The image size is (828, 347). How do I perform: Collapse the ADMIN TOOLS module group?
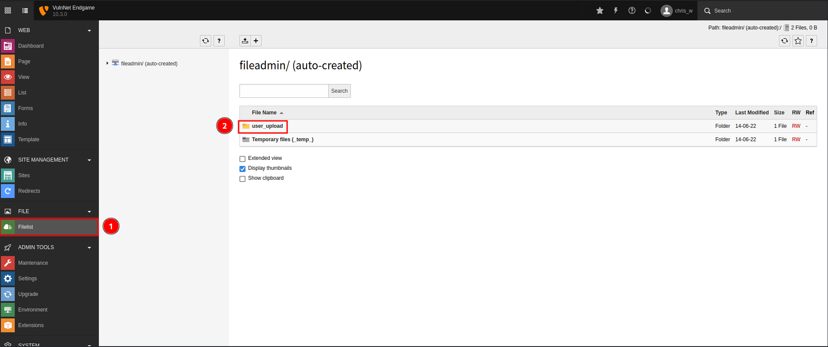point(89,247)
